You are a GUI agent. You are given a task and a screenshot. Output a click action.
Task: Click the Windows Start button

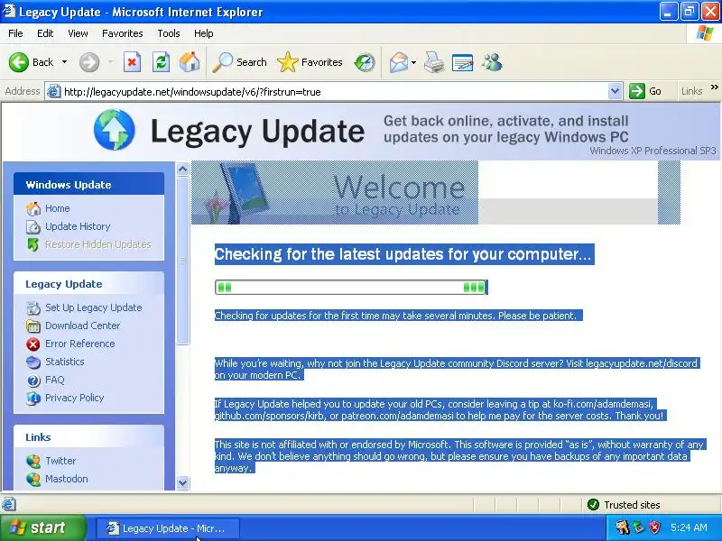coord(43,527)
